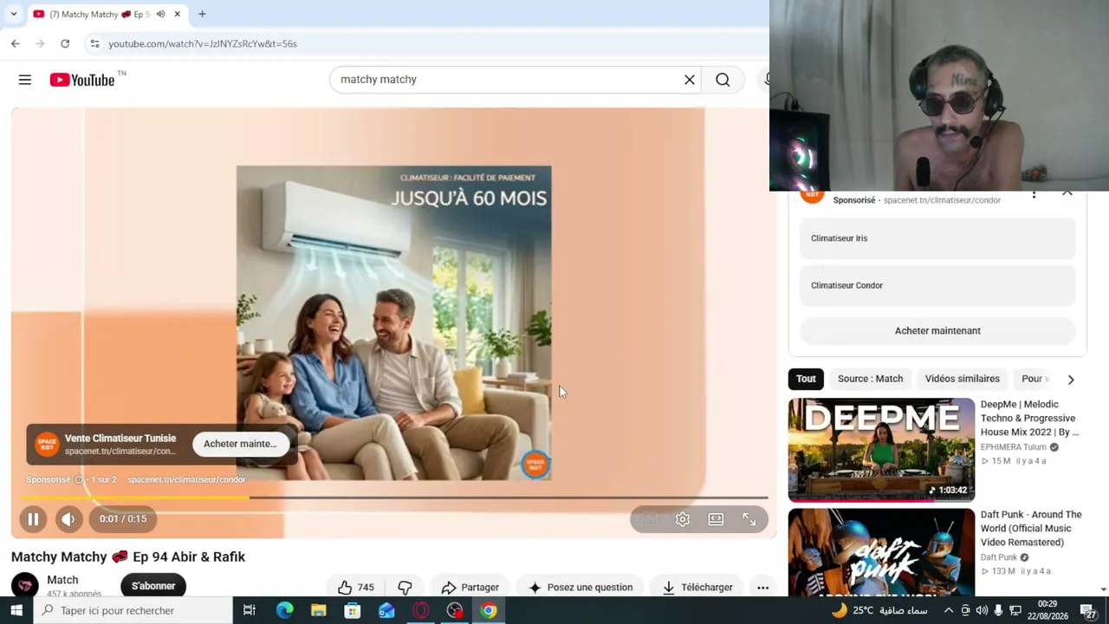Select the Climatiseur Iris option
Viewport: 1109px width, 624px height.
pyautogui.click(x=937, y=238)
